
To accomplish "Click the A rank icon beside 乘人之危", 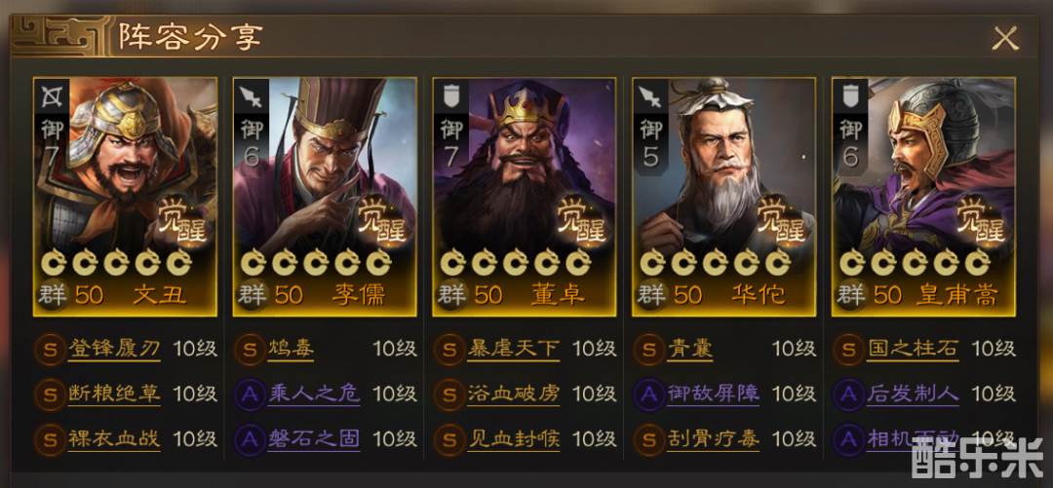I will point(250,394).
